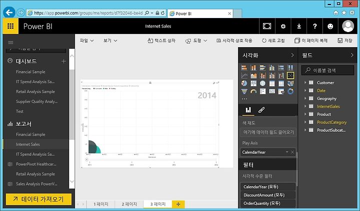Toggle the hamburger navigation pane icon
Image resolution: width=360 pixels, height=211 pixels.
[10, 42]
